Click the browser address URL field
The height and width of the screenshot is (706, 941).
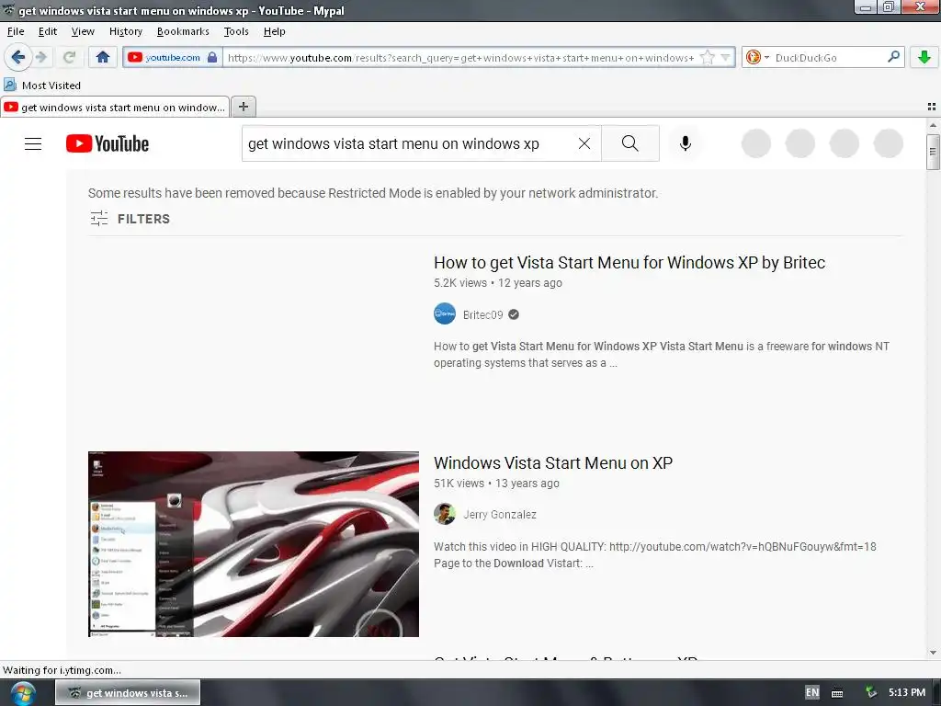coord(461,58)
